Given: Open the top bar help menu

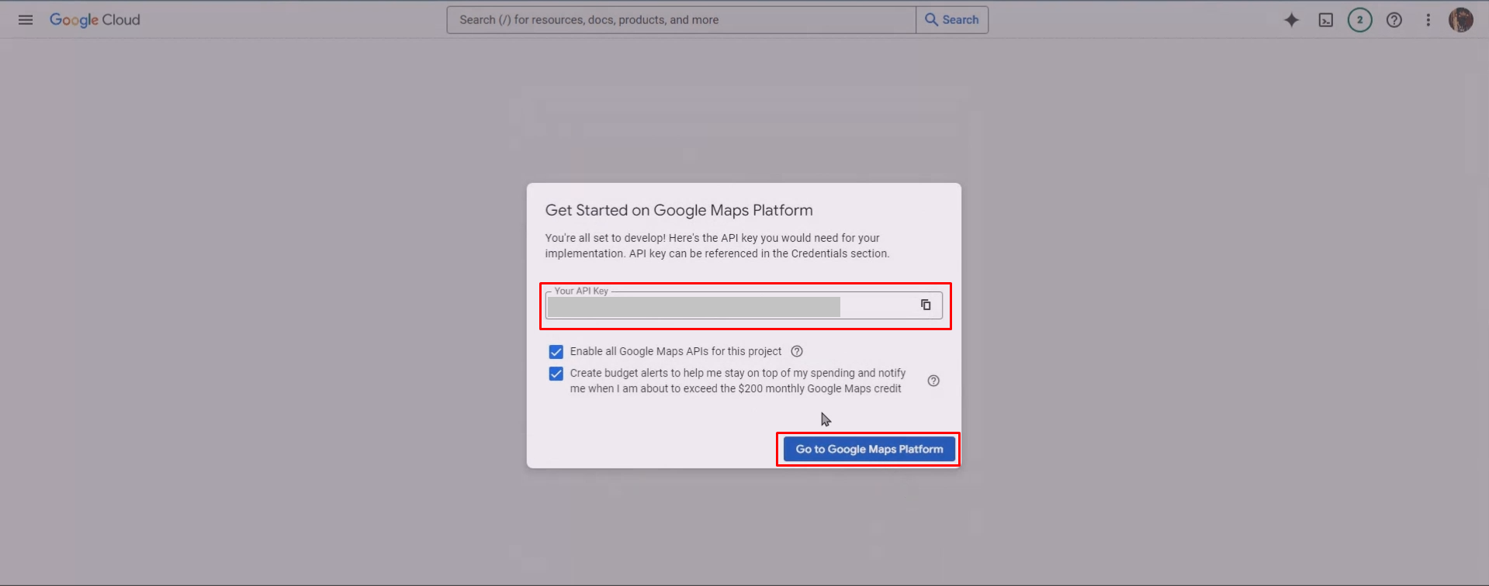Looking at the screenshot, I should [1394, 20].
